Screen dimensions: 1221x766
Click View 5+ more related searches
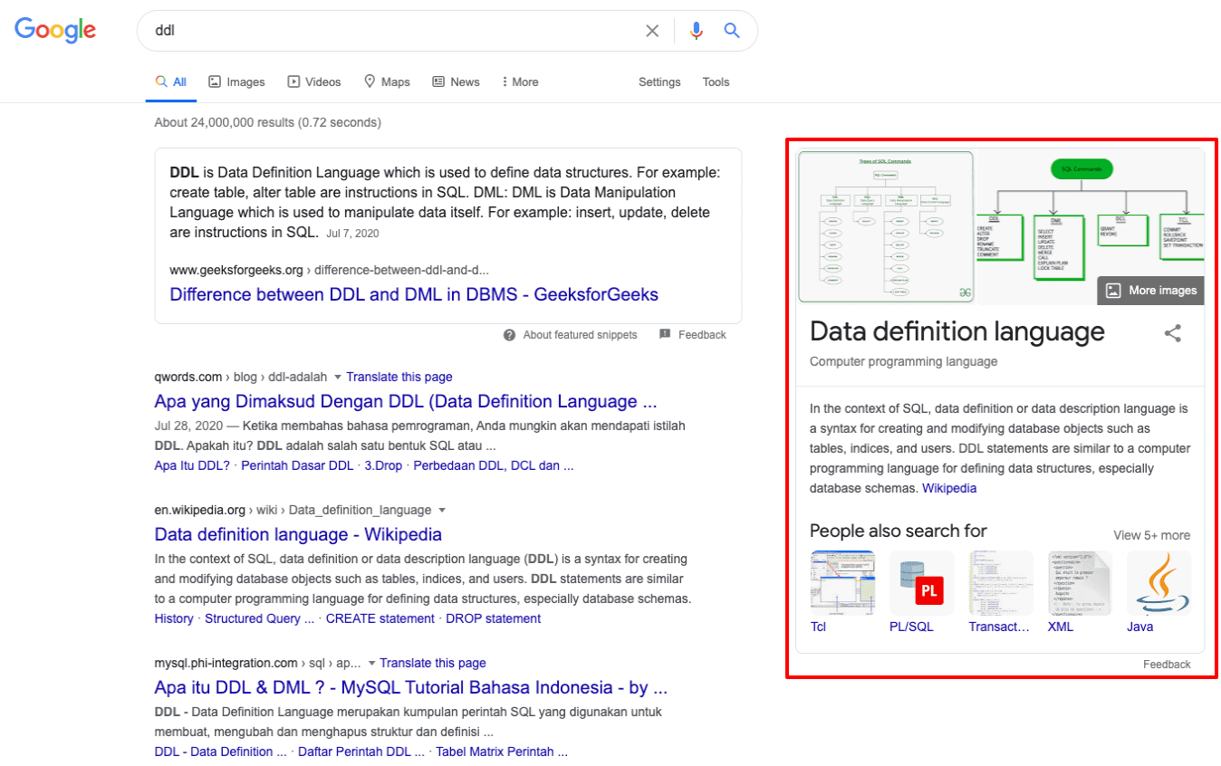1151,535
